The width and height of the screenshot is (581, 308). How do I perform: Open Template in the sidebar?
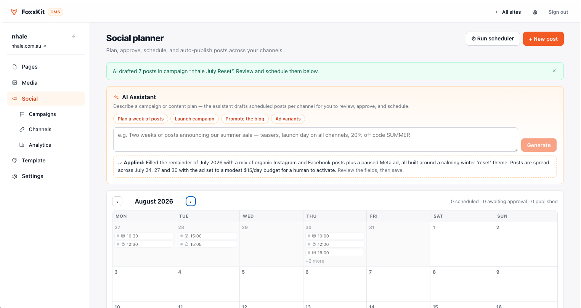pos(46,160)
